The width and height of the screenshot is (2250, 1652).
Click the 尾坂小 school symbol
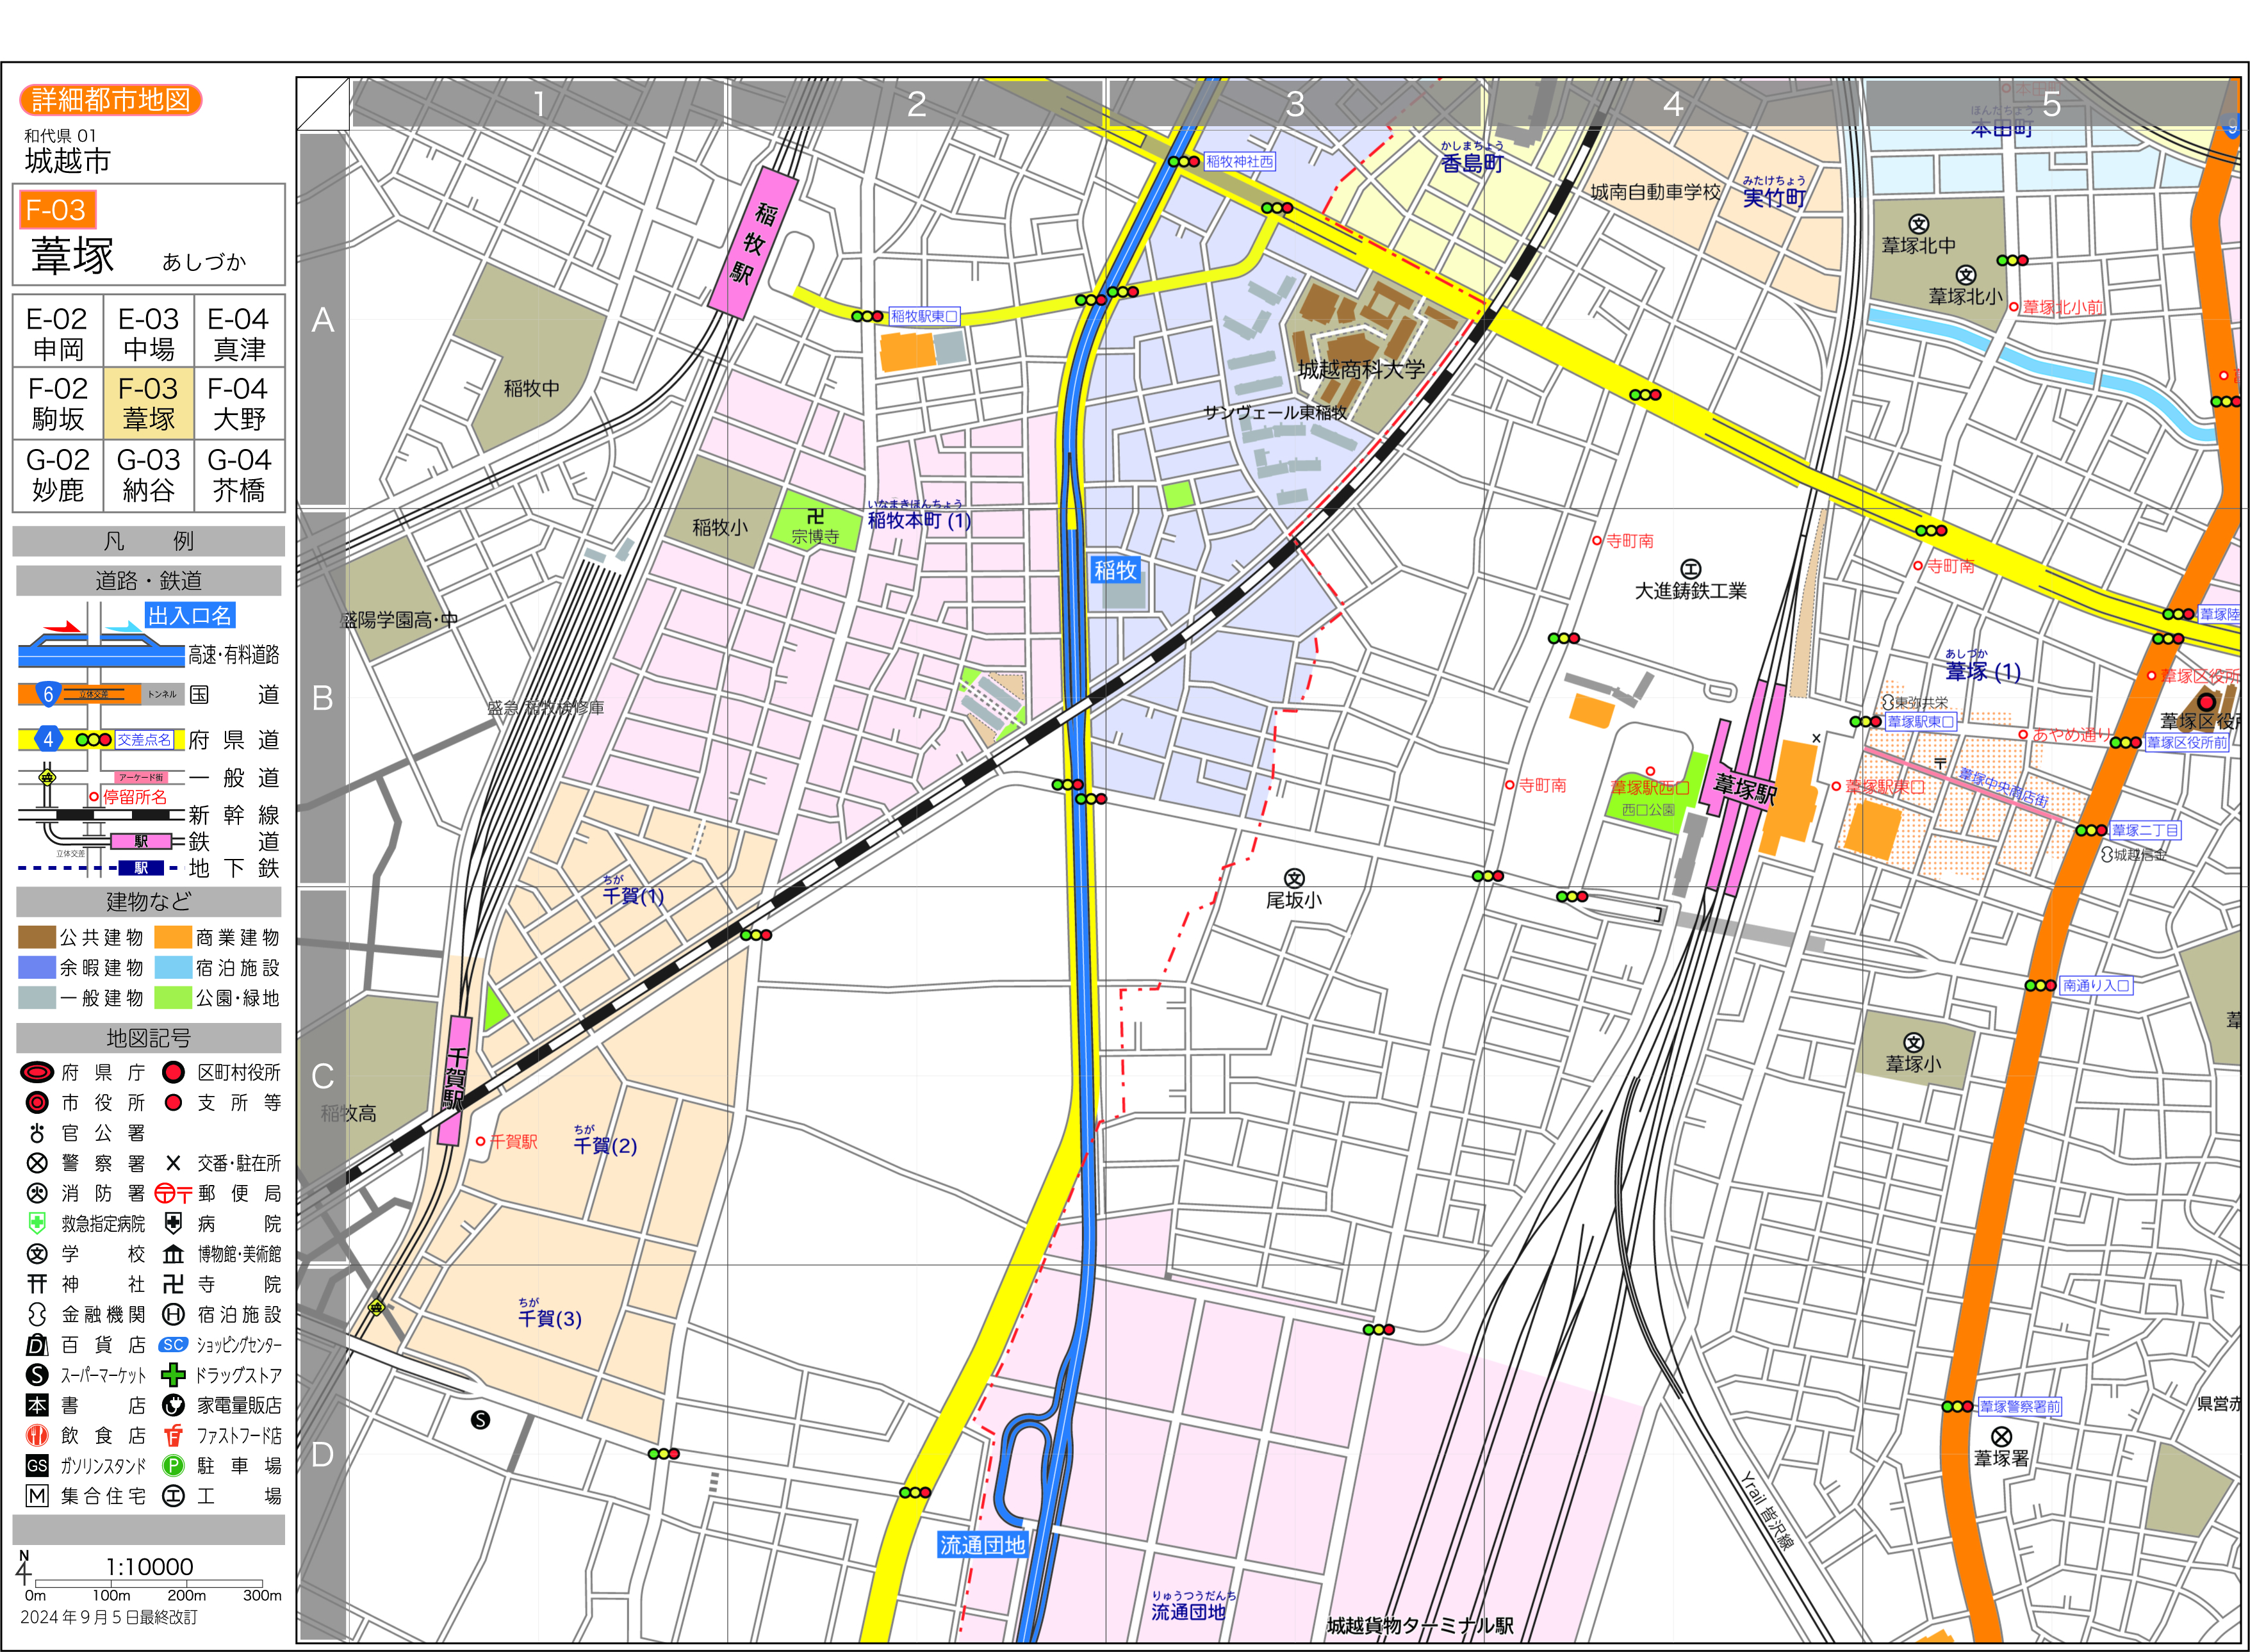coord(1294,879)
